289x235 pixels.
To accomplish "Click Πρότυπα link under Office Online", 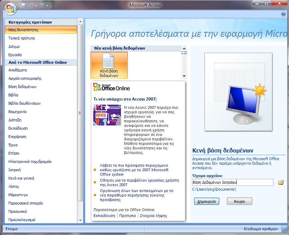I will (x=128, y=216).
